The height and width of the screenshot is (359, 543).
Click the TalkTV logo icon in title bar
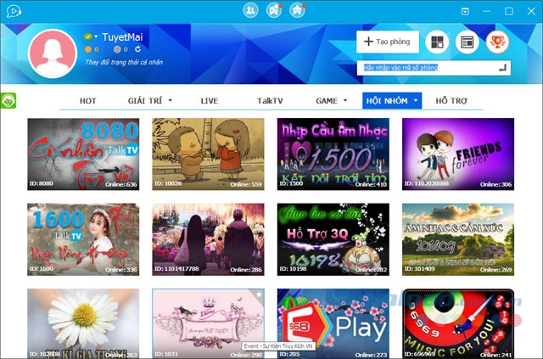(14, 11)
